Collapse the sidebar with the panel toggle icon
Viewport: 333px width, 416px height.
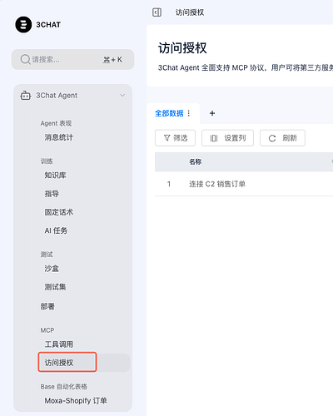[157, 12]
